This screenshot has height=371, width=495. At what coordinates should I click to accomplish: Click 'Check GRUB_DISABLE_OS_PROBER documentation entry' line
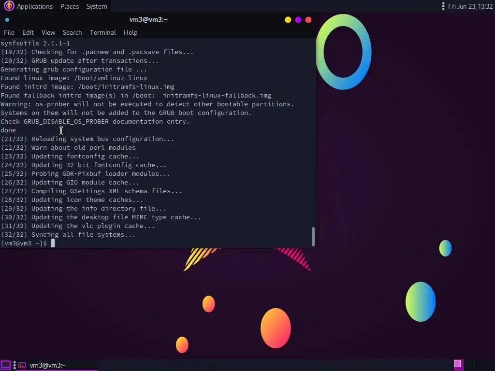point(95,121)
